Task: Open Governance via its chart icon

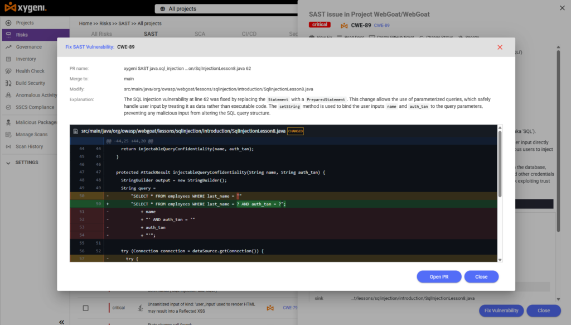Action: click(x=8, y=47)
